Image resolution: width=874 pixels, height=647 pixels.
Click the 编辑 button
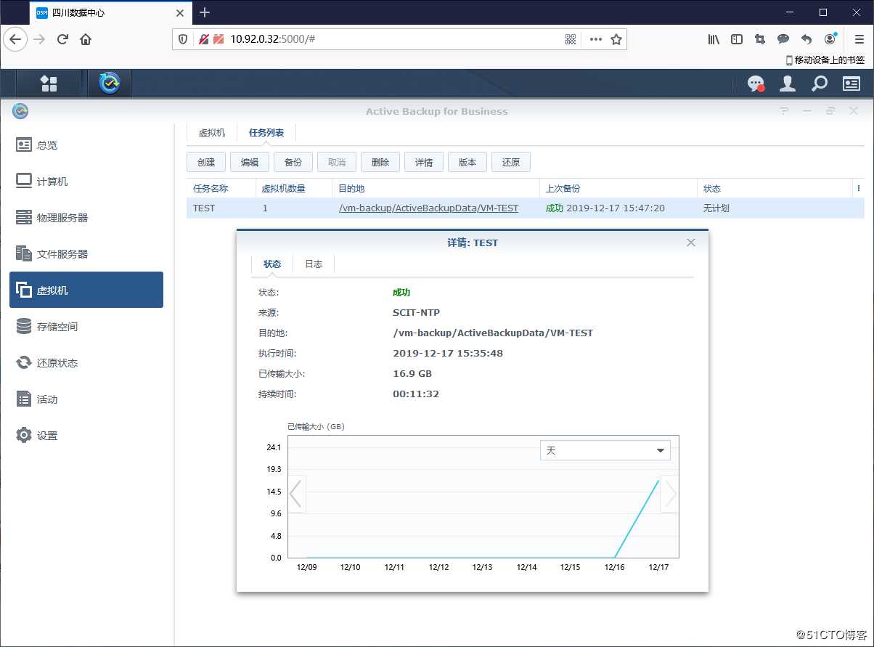click(x=250, y=162)
